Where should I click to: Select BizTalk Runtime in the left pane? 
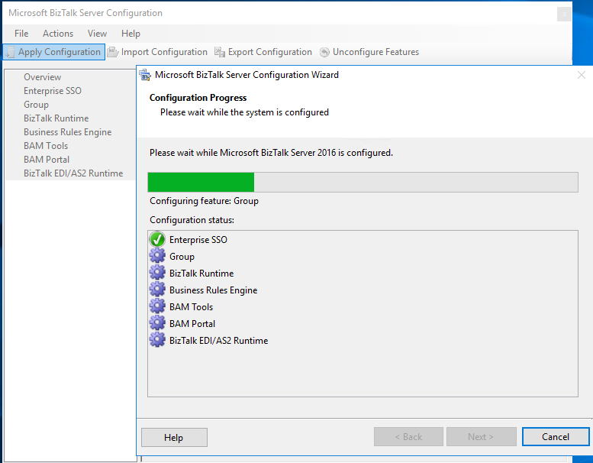pyautogui.click(x=56, y=118)
